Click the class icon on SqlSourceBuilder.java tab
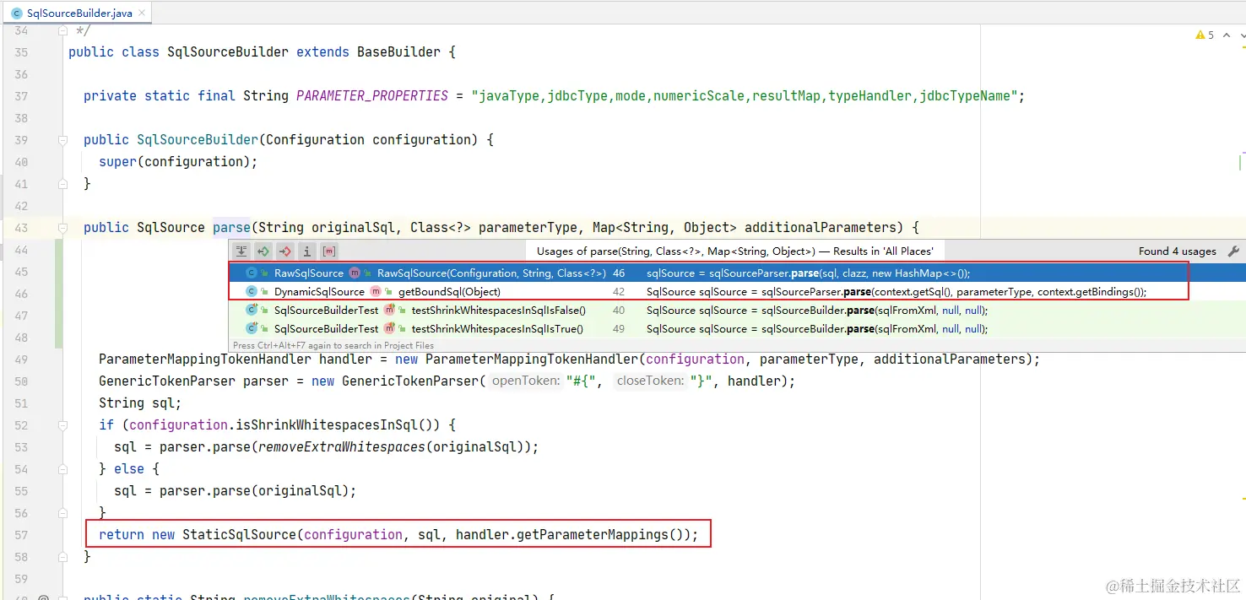 pos(17,14)
